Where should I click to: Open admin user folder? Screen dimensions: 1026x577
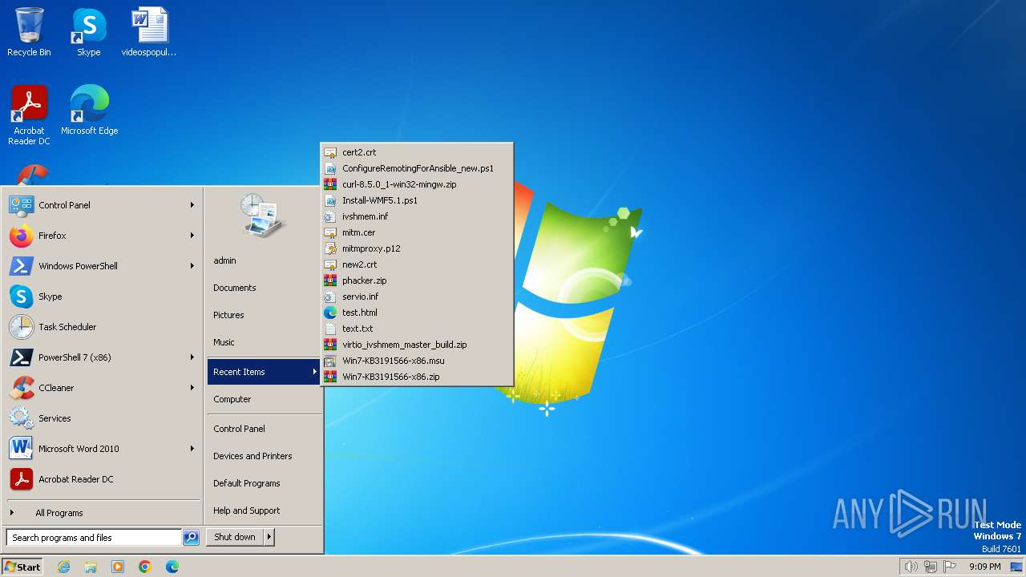click(263, 260)
